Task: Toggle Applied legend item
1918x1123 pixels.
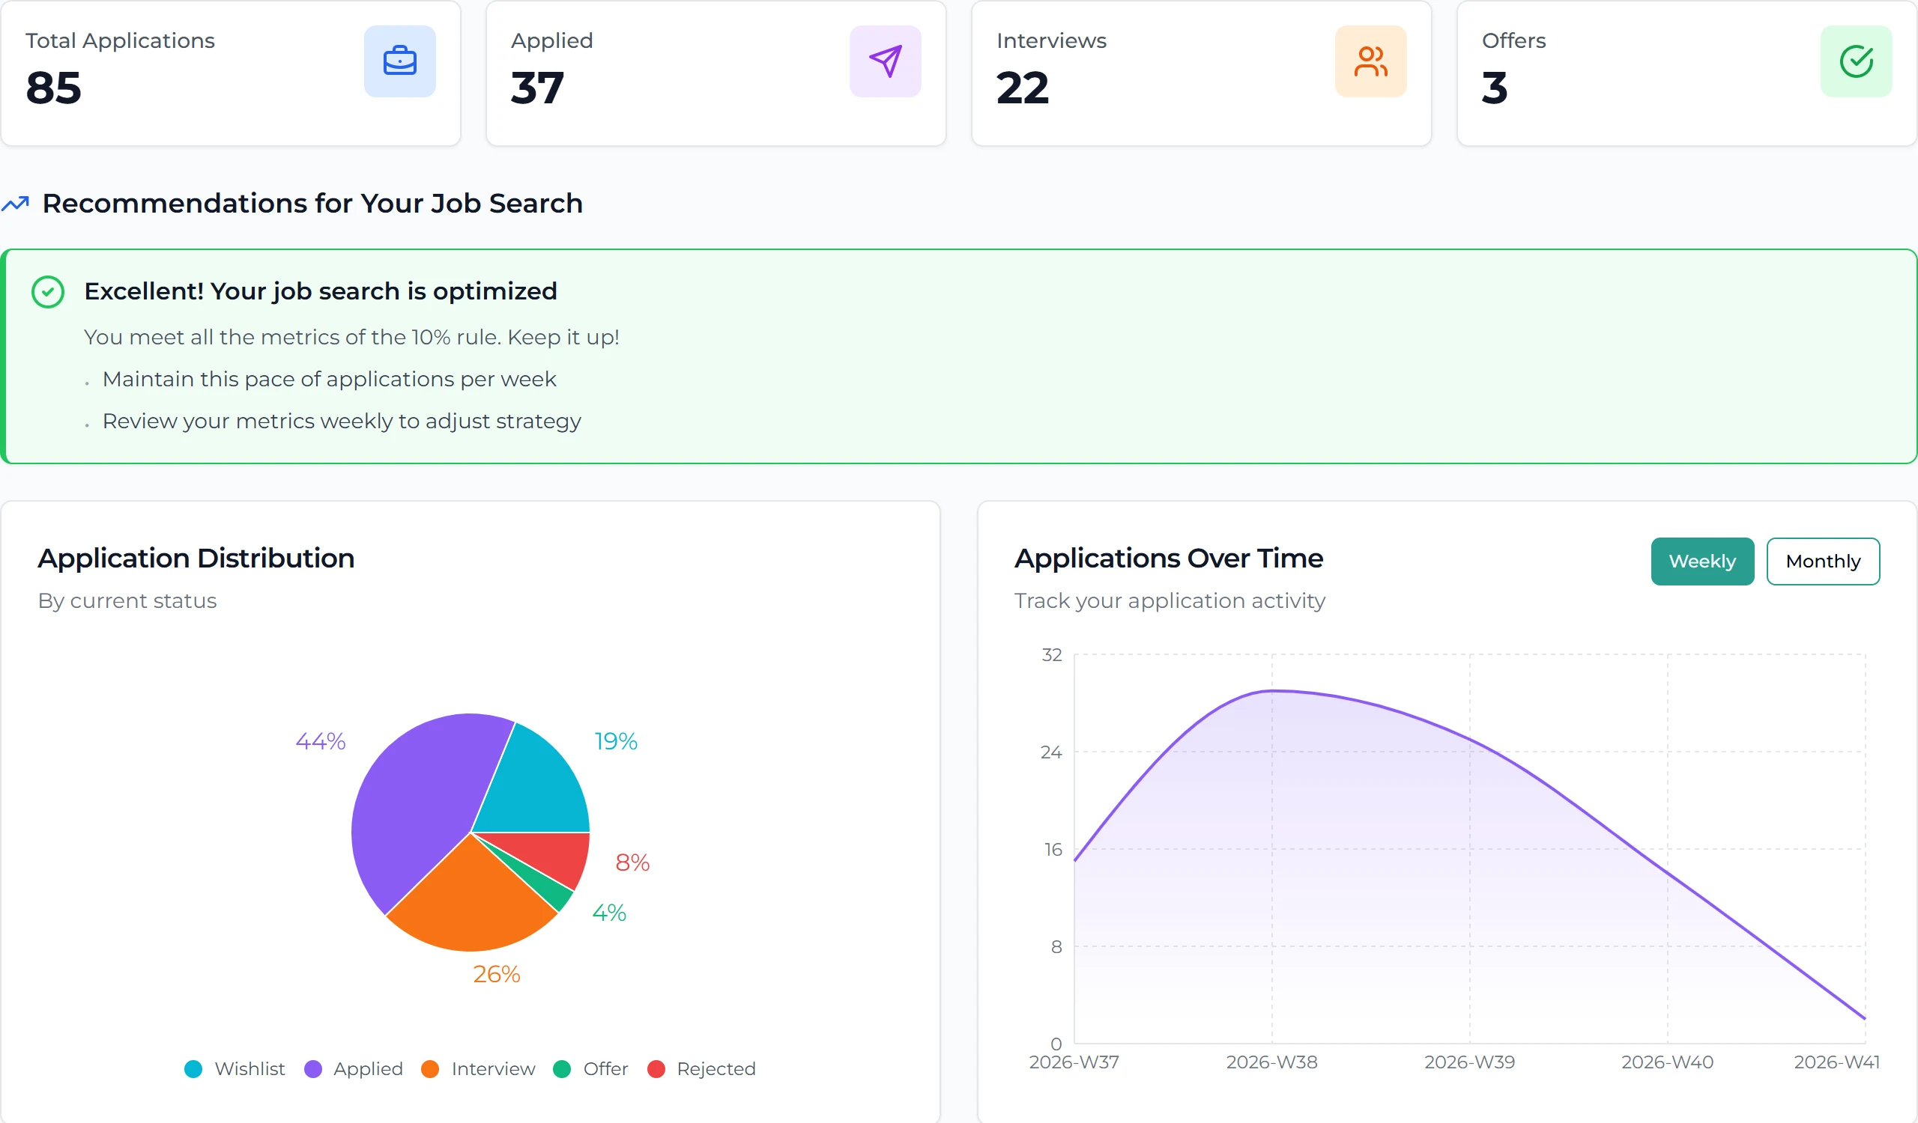Action: 353,1068
